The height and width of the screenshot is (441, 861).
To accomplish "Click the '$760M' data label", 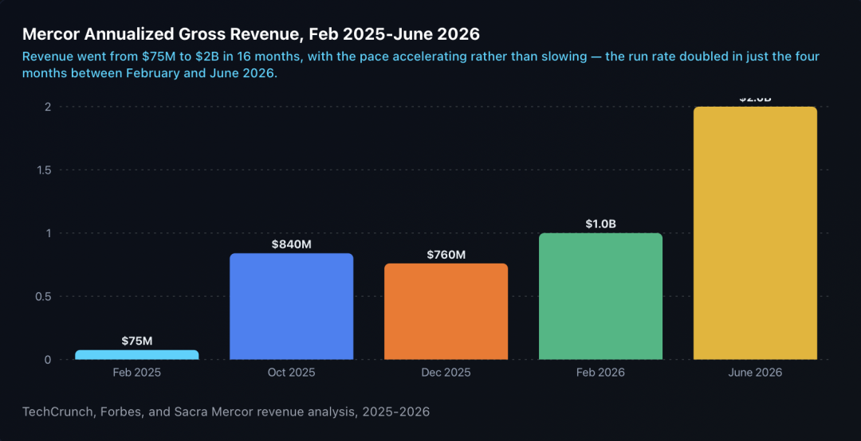I will (446, 255).
